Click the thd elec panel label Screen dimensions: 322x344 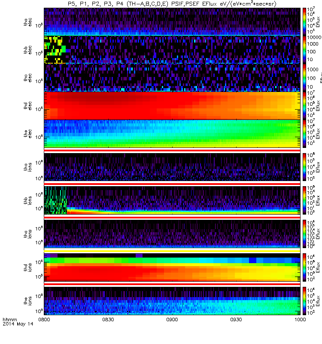[27, 105]
